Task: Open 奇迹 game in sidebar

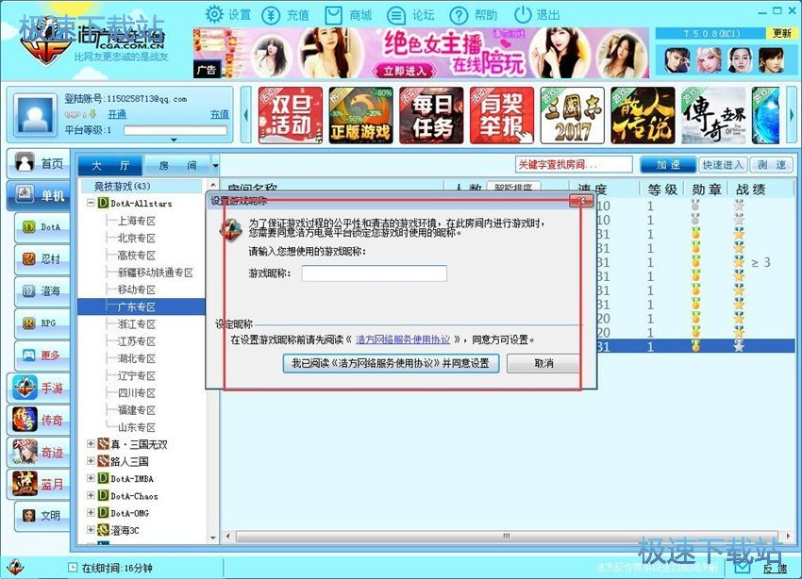Action: click(x=39, y=453)
